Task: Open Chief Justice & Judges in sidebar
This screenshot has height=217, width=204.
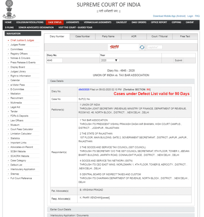Action: pyautogui.click(x=22, y=40)
